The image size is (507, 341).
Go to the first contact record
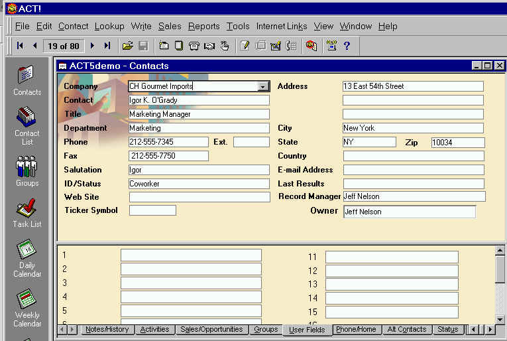[20, 46]
